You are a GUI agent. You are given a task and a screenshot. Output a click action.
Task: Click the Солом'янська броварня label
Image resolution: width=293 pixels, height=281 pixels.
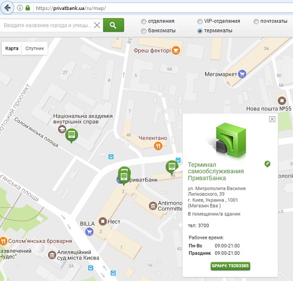(40, 241)
